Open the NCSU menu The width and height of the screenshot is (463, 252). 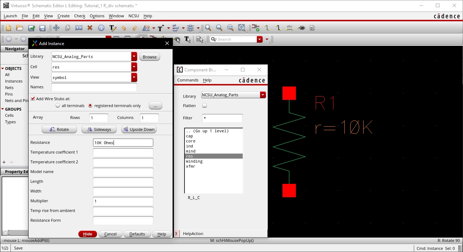pyautogui.click(x=133, y=16)
